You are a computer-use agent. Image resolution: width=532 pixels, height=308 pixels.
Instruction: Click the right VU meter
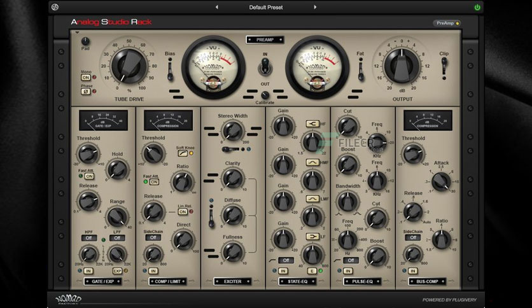coord(317,67)
